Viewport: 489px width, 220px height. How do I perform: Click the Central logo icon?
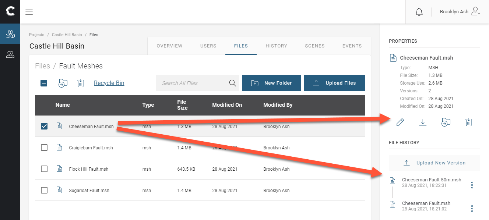pyautogui.click(x=10, y=12)
